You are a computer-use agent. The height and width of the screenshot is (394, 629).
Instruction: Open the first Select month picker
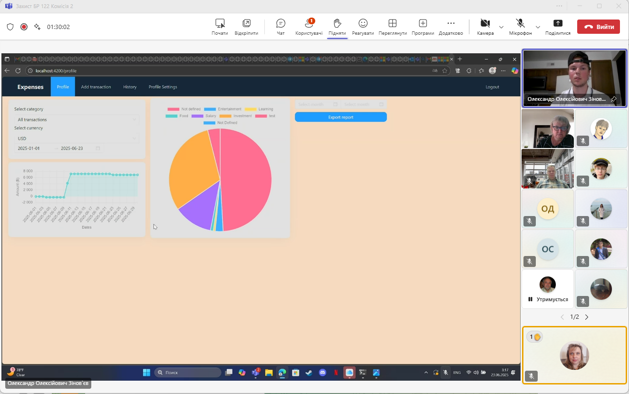pos(318,104)
